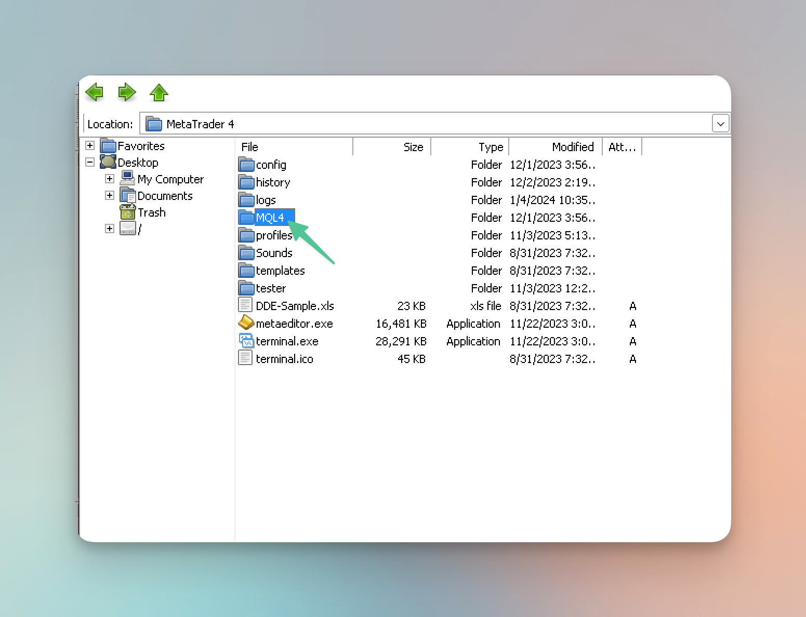Sort by the Type column header

[470, 147]
